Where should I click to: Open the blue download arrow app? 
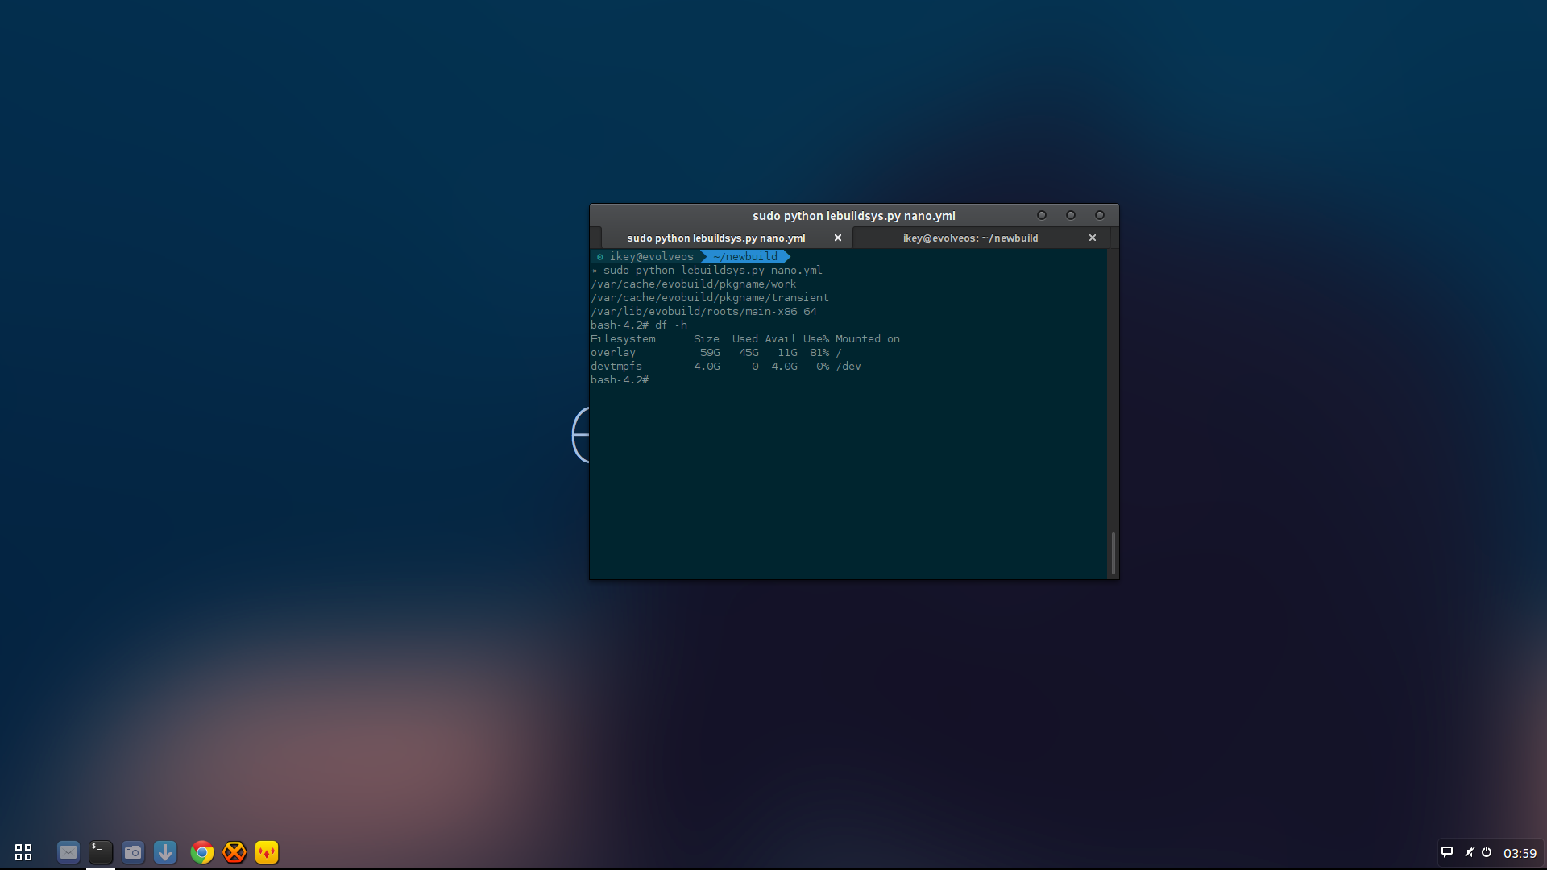coord(165,851)
